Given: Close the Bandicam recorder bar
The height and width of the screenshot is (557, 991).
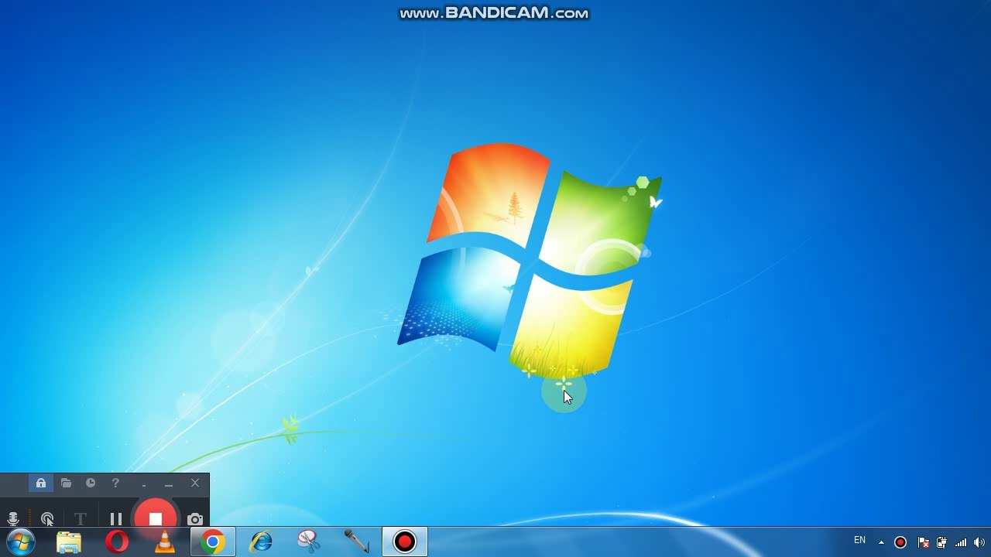Looking at the screenshot, I should 195,484.
